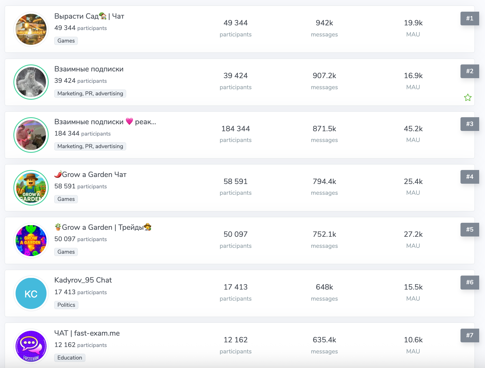The image size is (485, 368).
Task: Click the purple FASTEXAM chat avatar
Action: pos(31,346)
